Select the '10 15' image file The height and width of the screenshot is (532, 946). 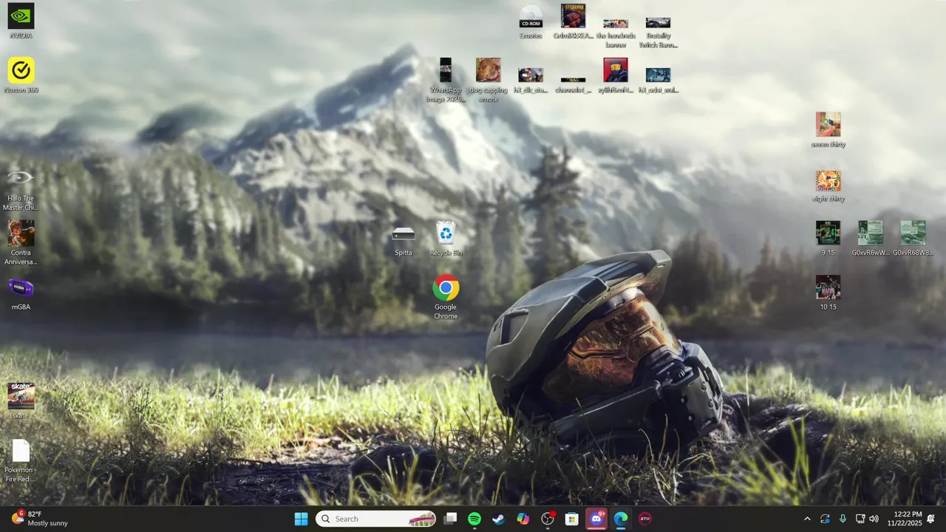pos(828,293)
